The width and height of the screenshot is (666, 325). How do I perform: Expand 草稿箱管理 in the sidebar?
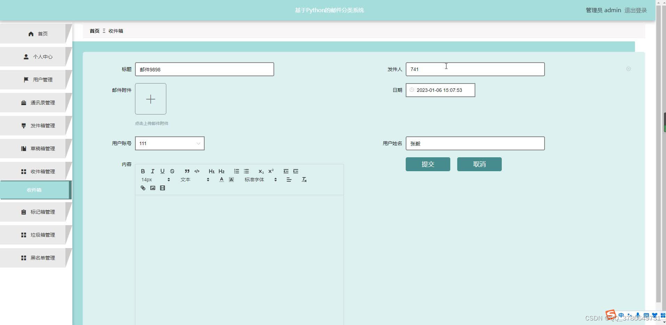coord(36,149)
